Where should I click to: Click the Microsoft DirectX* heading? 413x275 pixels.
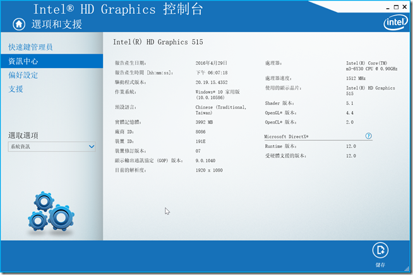tap(286, 137)
